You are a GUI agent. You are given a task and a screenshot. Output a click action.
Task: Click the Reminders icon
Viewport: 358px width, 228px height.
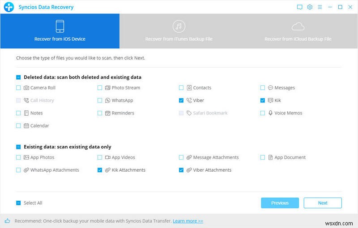coord(107,113)
